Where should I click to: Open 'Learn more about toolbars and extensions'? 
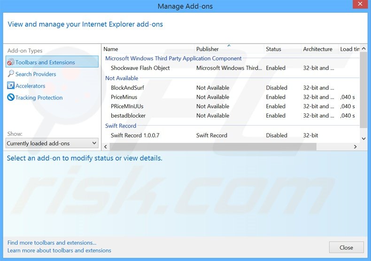tap(59, 251)
